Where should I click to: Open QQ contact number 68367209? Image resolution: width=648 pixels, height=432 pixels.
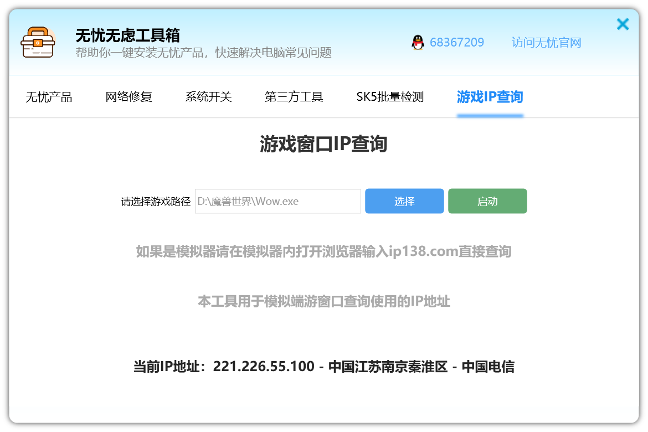pyautogui.click(x=456, y=43)
